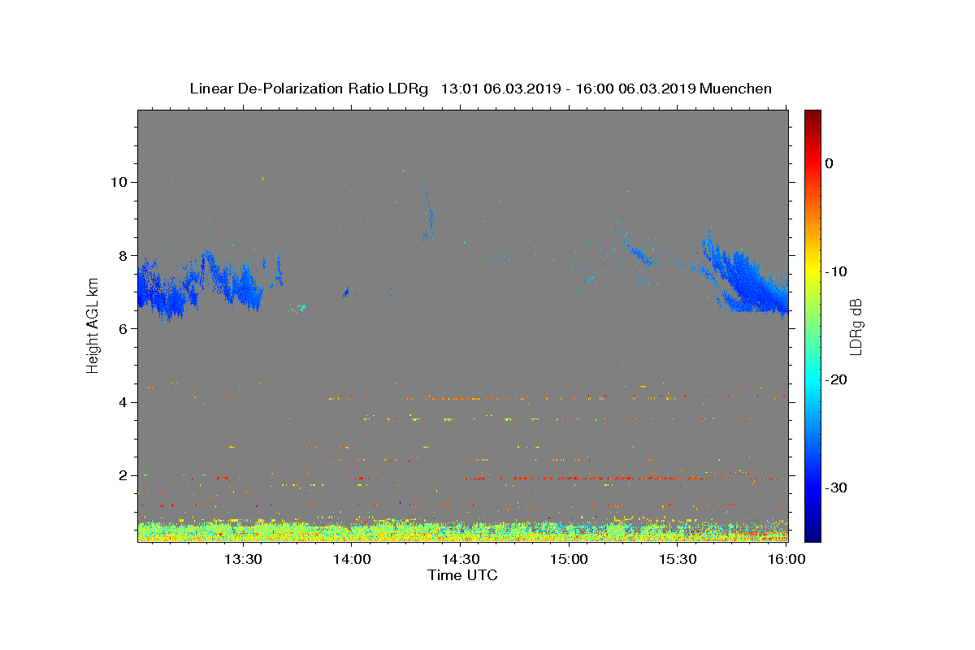Viewport: 975px width, 650px height.
Task: Click the 15:30 time tick label
Action: pyautogui.click(x=678, y=559)
